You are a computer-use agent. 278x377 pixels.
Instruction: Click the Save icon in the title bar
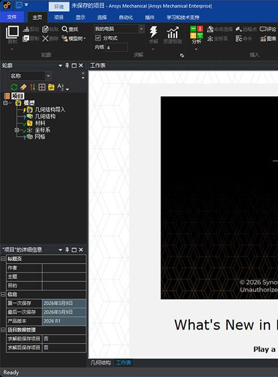pyautogui.click(x=19, y=5)
